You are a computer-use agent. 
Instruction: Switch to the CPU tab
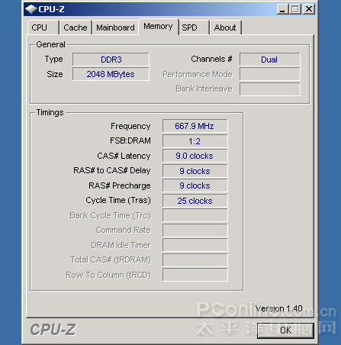43,27
